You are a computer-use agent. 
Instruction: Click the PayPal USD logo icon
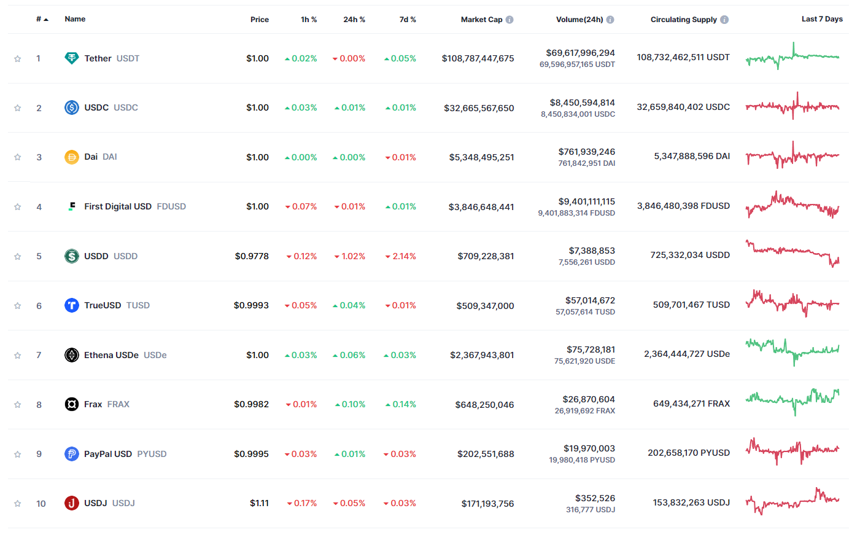coord(72,454)
